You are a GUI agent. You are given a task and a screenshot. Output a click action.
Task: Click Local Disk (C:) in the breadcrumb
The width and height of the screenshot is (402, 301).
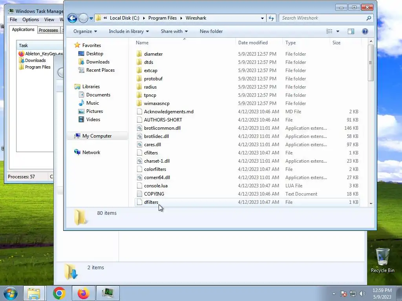click(124, 18)
